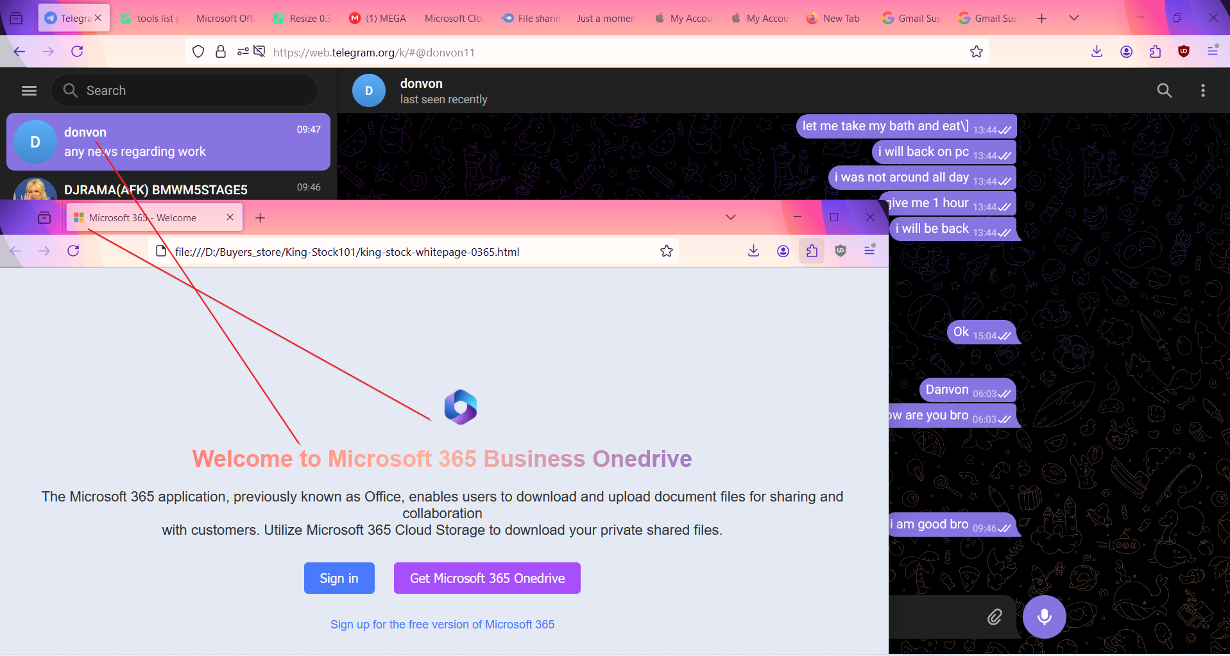Switch to the File sharing tab
Screen dimensions: 1230x656
pyautogui.click(x=532, y=18)
